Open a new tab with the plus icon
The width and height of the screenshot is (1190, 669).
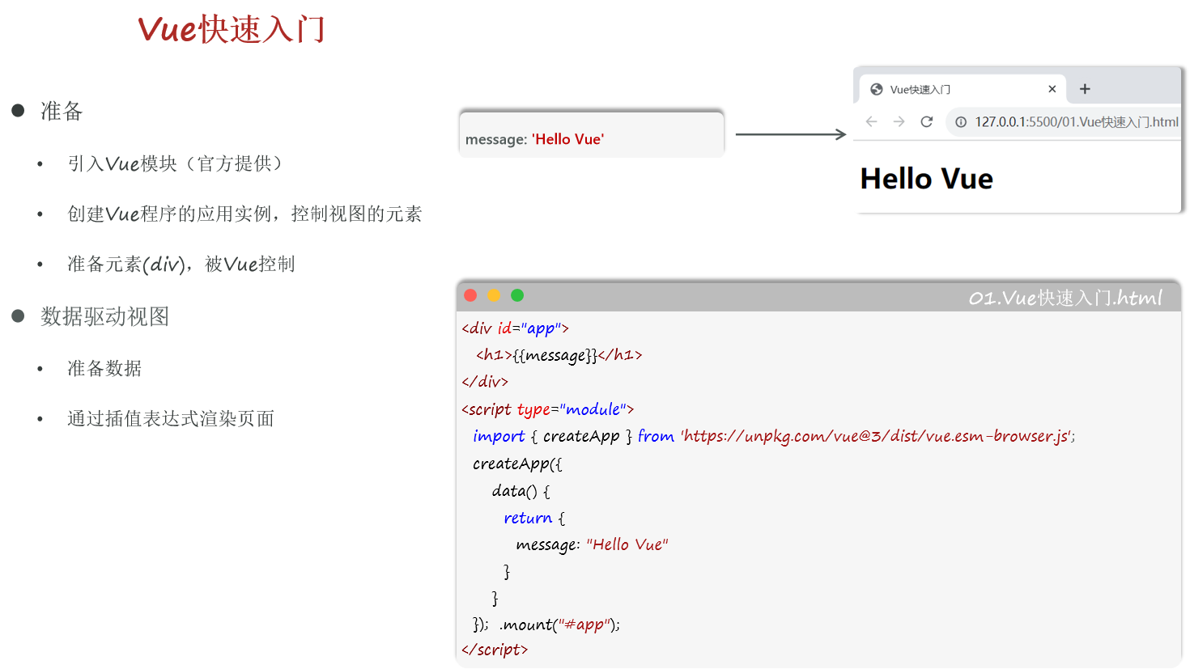[1085, 89]
